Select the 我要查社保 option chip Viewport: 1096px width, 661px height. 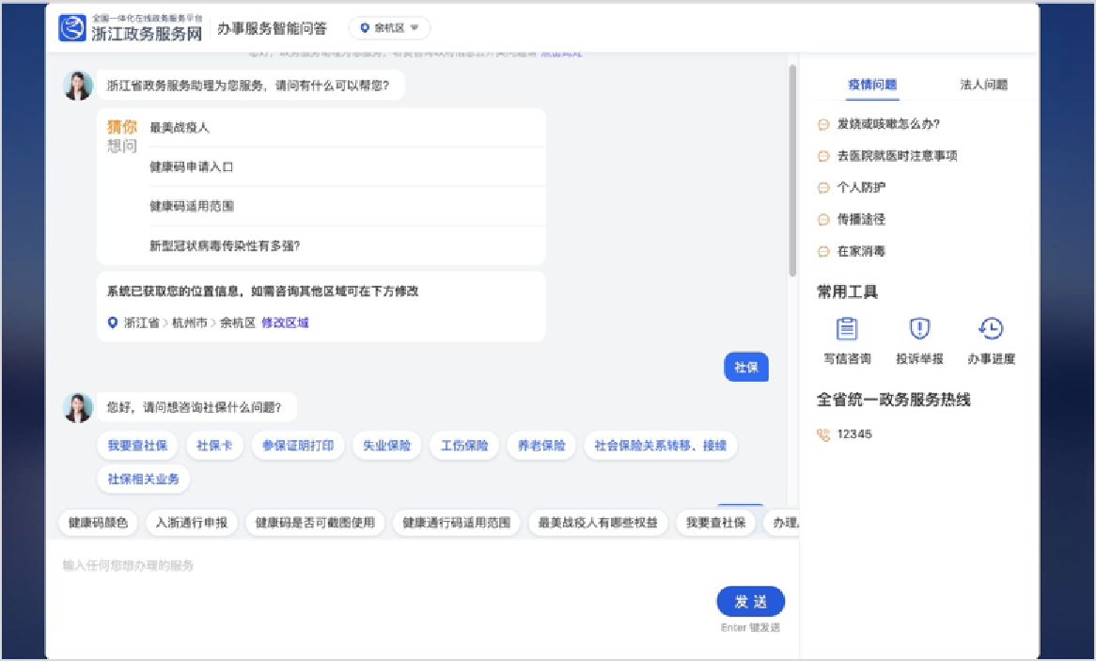click(137, 446)
